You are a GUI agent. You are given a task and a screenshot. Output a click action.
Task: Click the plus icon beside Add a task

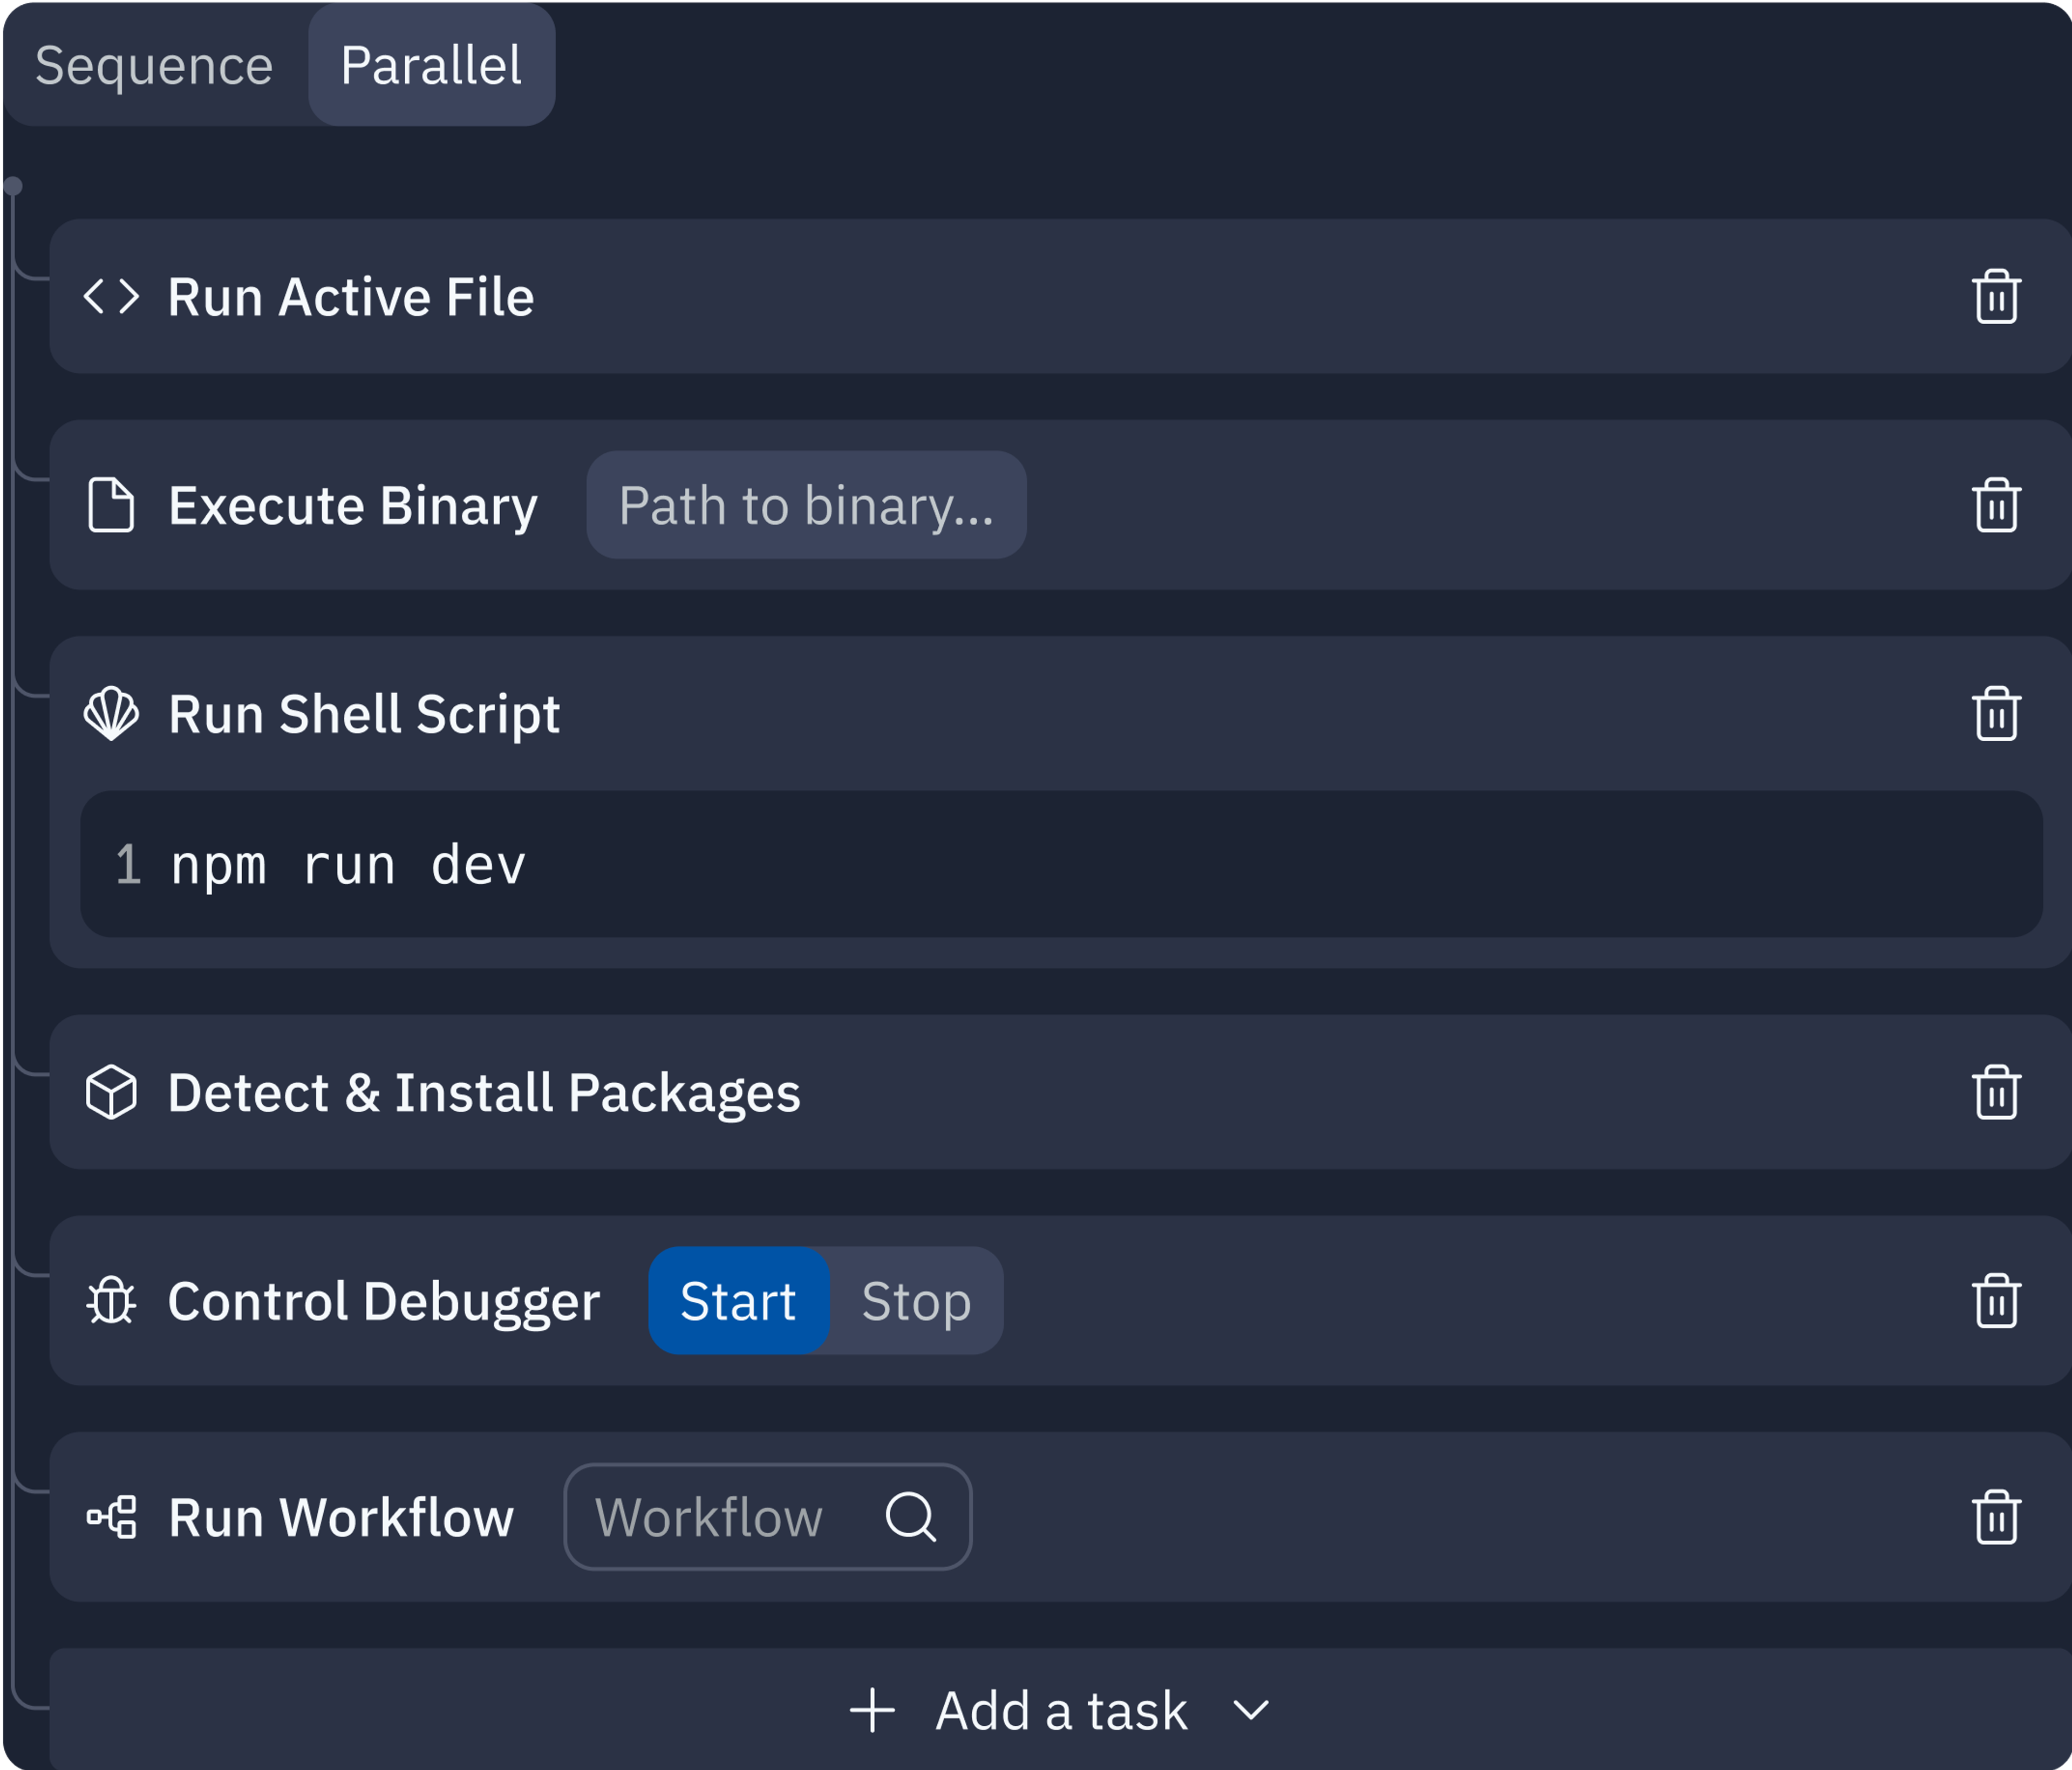tap(872, 1710)
